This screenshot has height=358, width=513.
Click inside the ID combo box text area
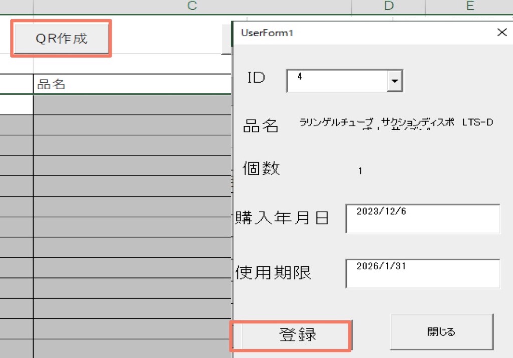coord(337,81)
